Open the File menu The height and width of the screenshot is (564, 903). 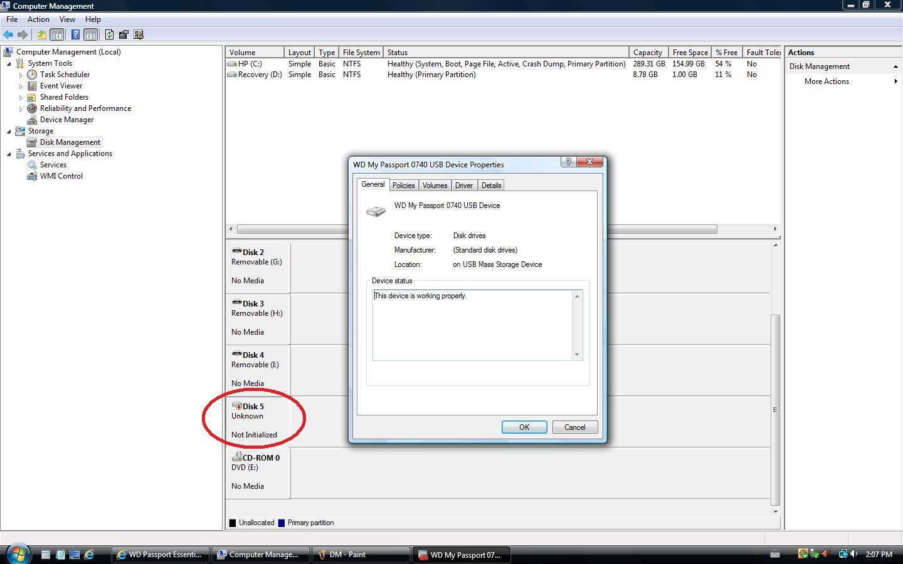point(12,19)
